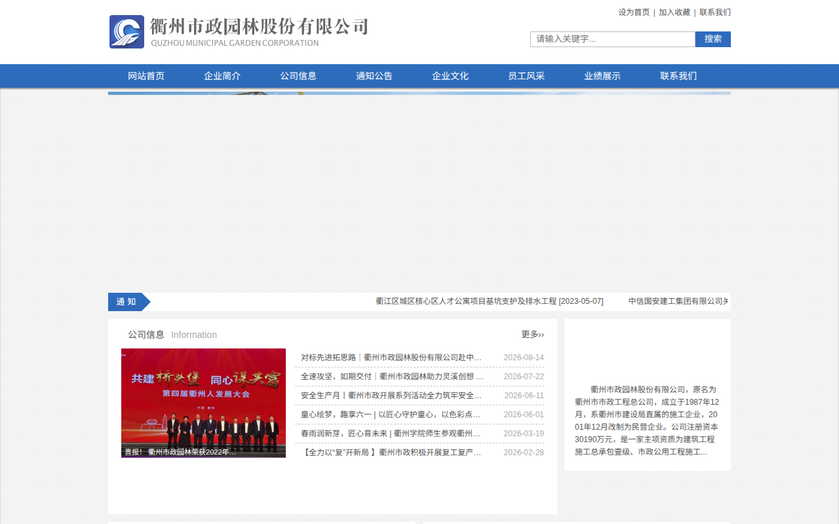This screenshot has width=839, height=524.
Task: Click the 公司信息 Information section heading
Action: coord(172,335)
